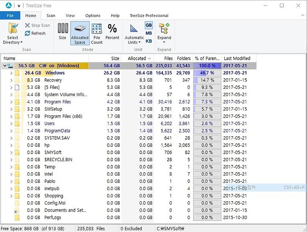The image size is (307, 232).
Task: Collapse the ribbon with the chevron
Action: point(302,15)
